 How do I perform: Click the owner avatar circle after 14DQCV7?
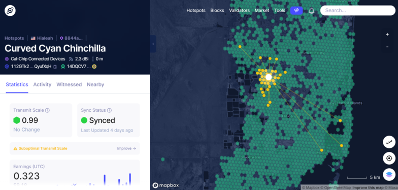coord(94,67)
